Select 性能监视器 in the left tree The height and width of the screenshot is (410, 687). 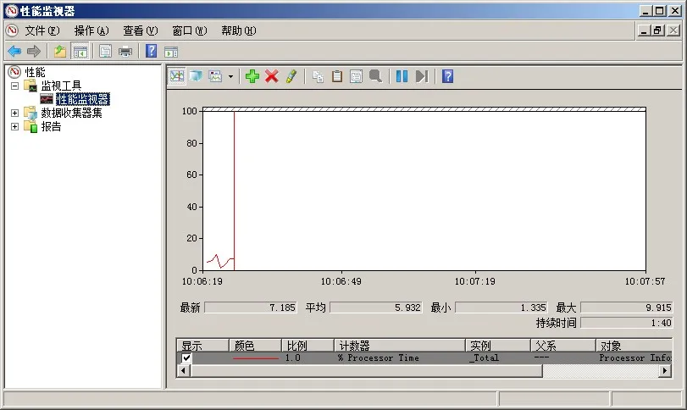point(82,99)
